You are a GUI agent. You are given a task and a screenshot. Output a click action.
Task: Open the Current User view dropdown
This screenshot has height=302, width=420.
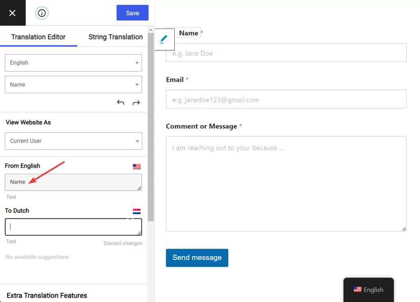coord(73,141)
